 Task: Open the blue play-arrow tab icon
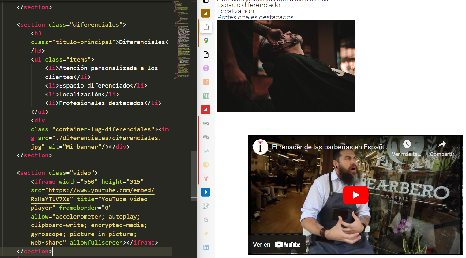[x=206, y=192]
